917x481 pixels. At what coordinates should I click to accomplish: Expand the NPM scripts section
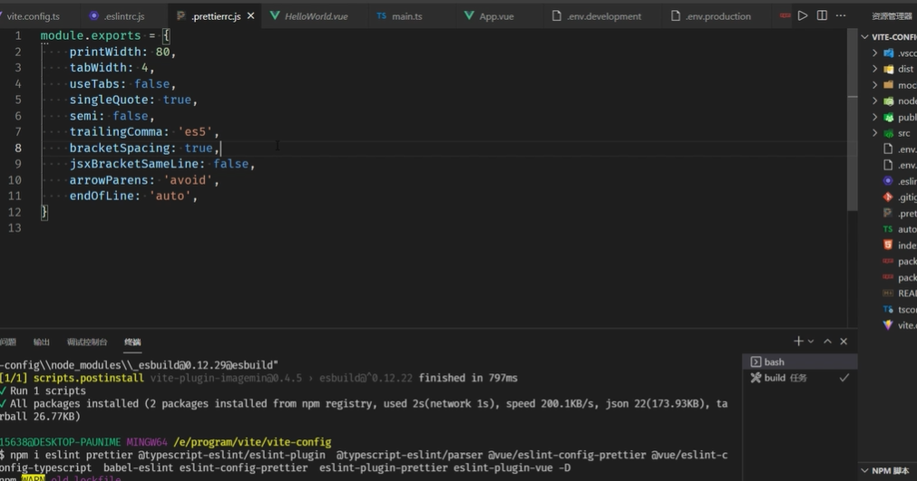tap(889, 471)
